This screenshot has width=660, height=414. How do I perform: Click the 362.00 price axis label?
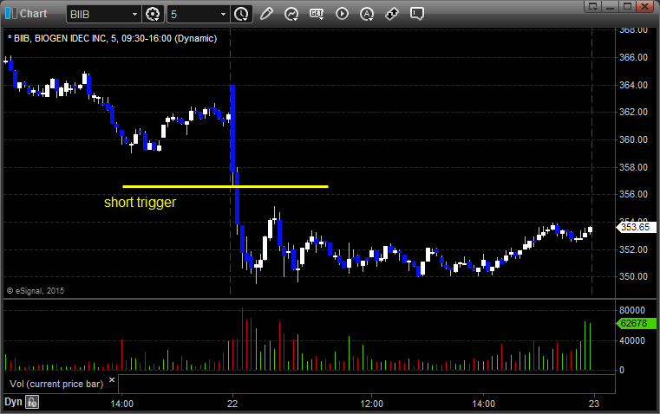pos(633,113)
